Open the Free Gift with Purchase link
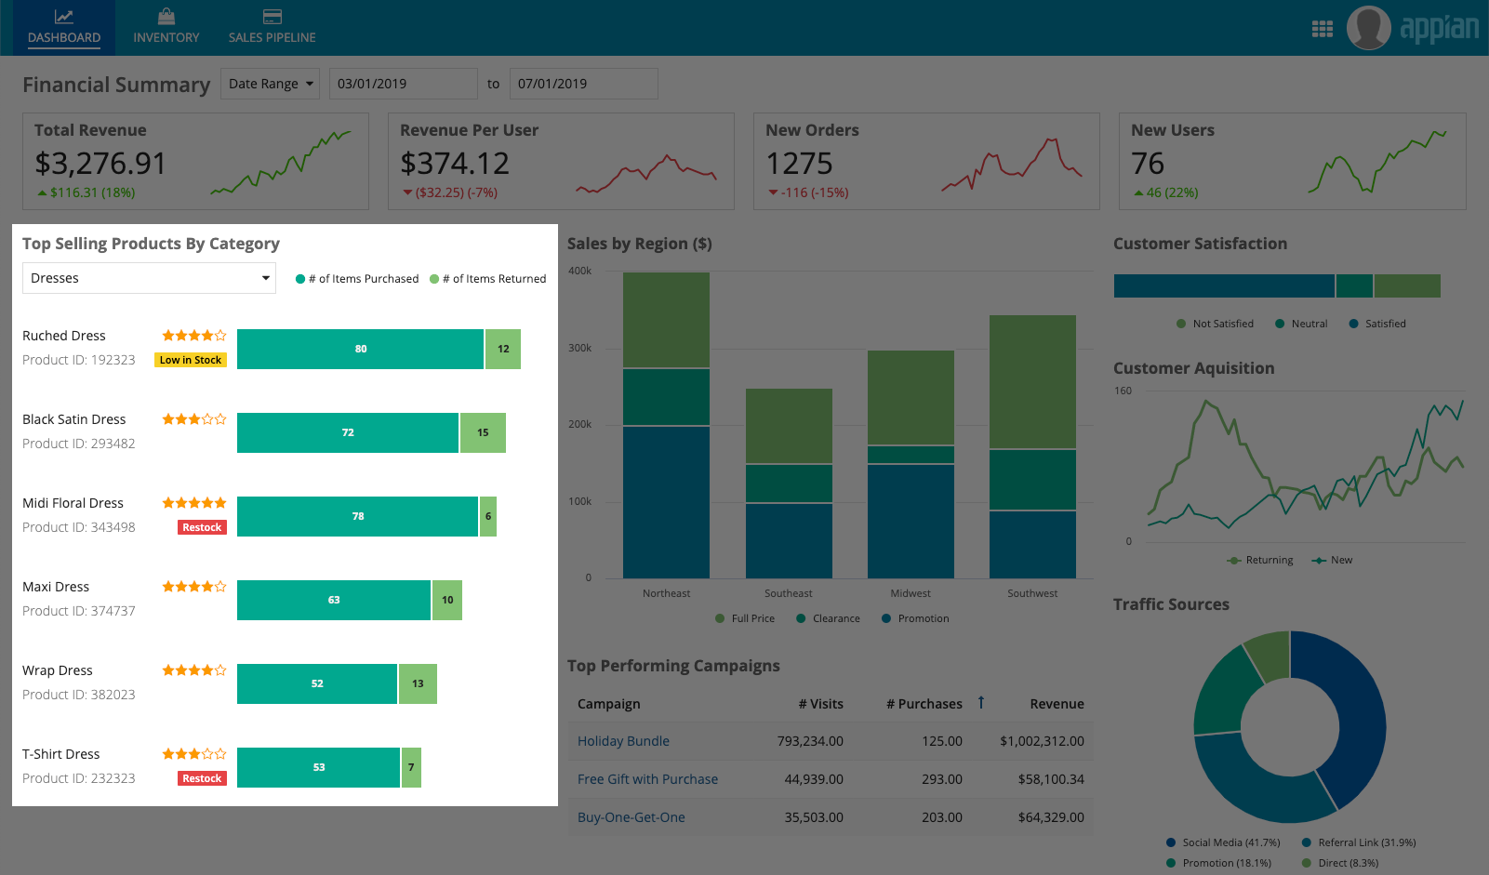The height and width of the screenshot is (875, 1489). pyautogui.click(x=647, y=779)
